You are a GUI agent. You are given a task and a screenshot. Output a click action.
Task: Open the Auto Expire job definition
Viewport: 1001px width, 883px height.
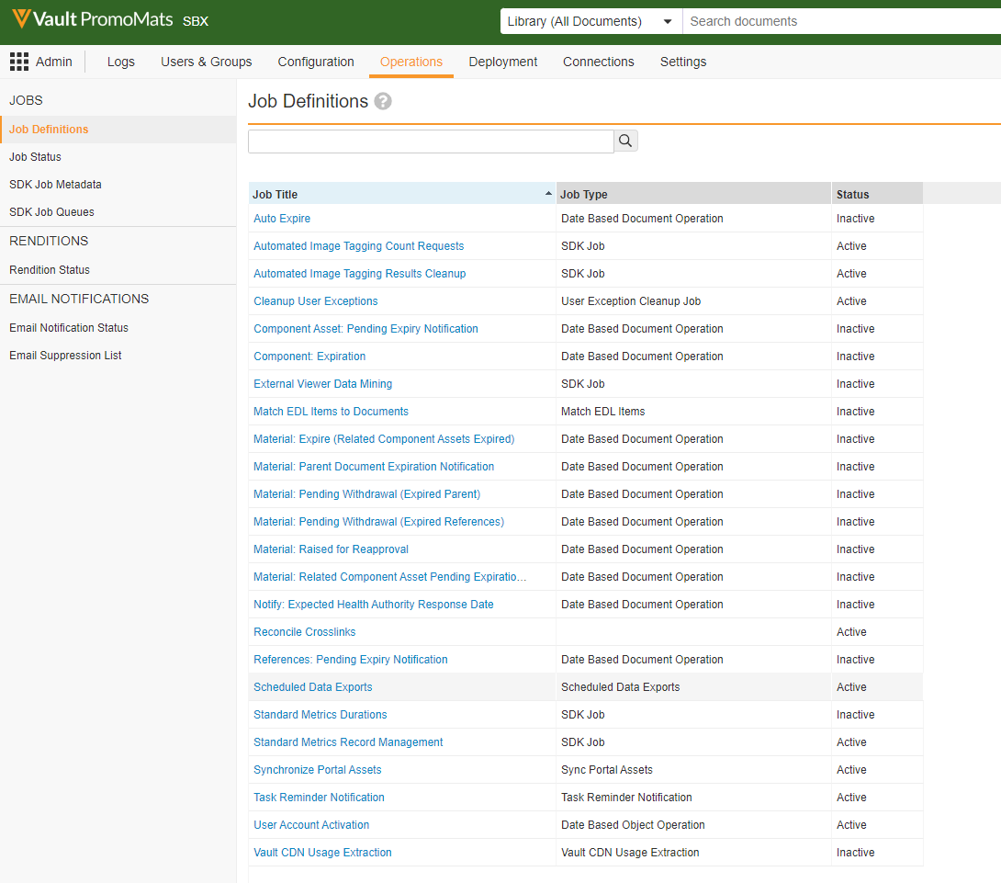[x=282, y=219]
